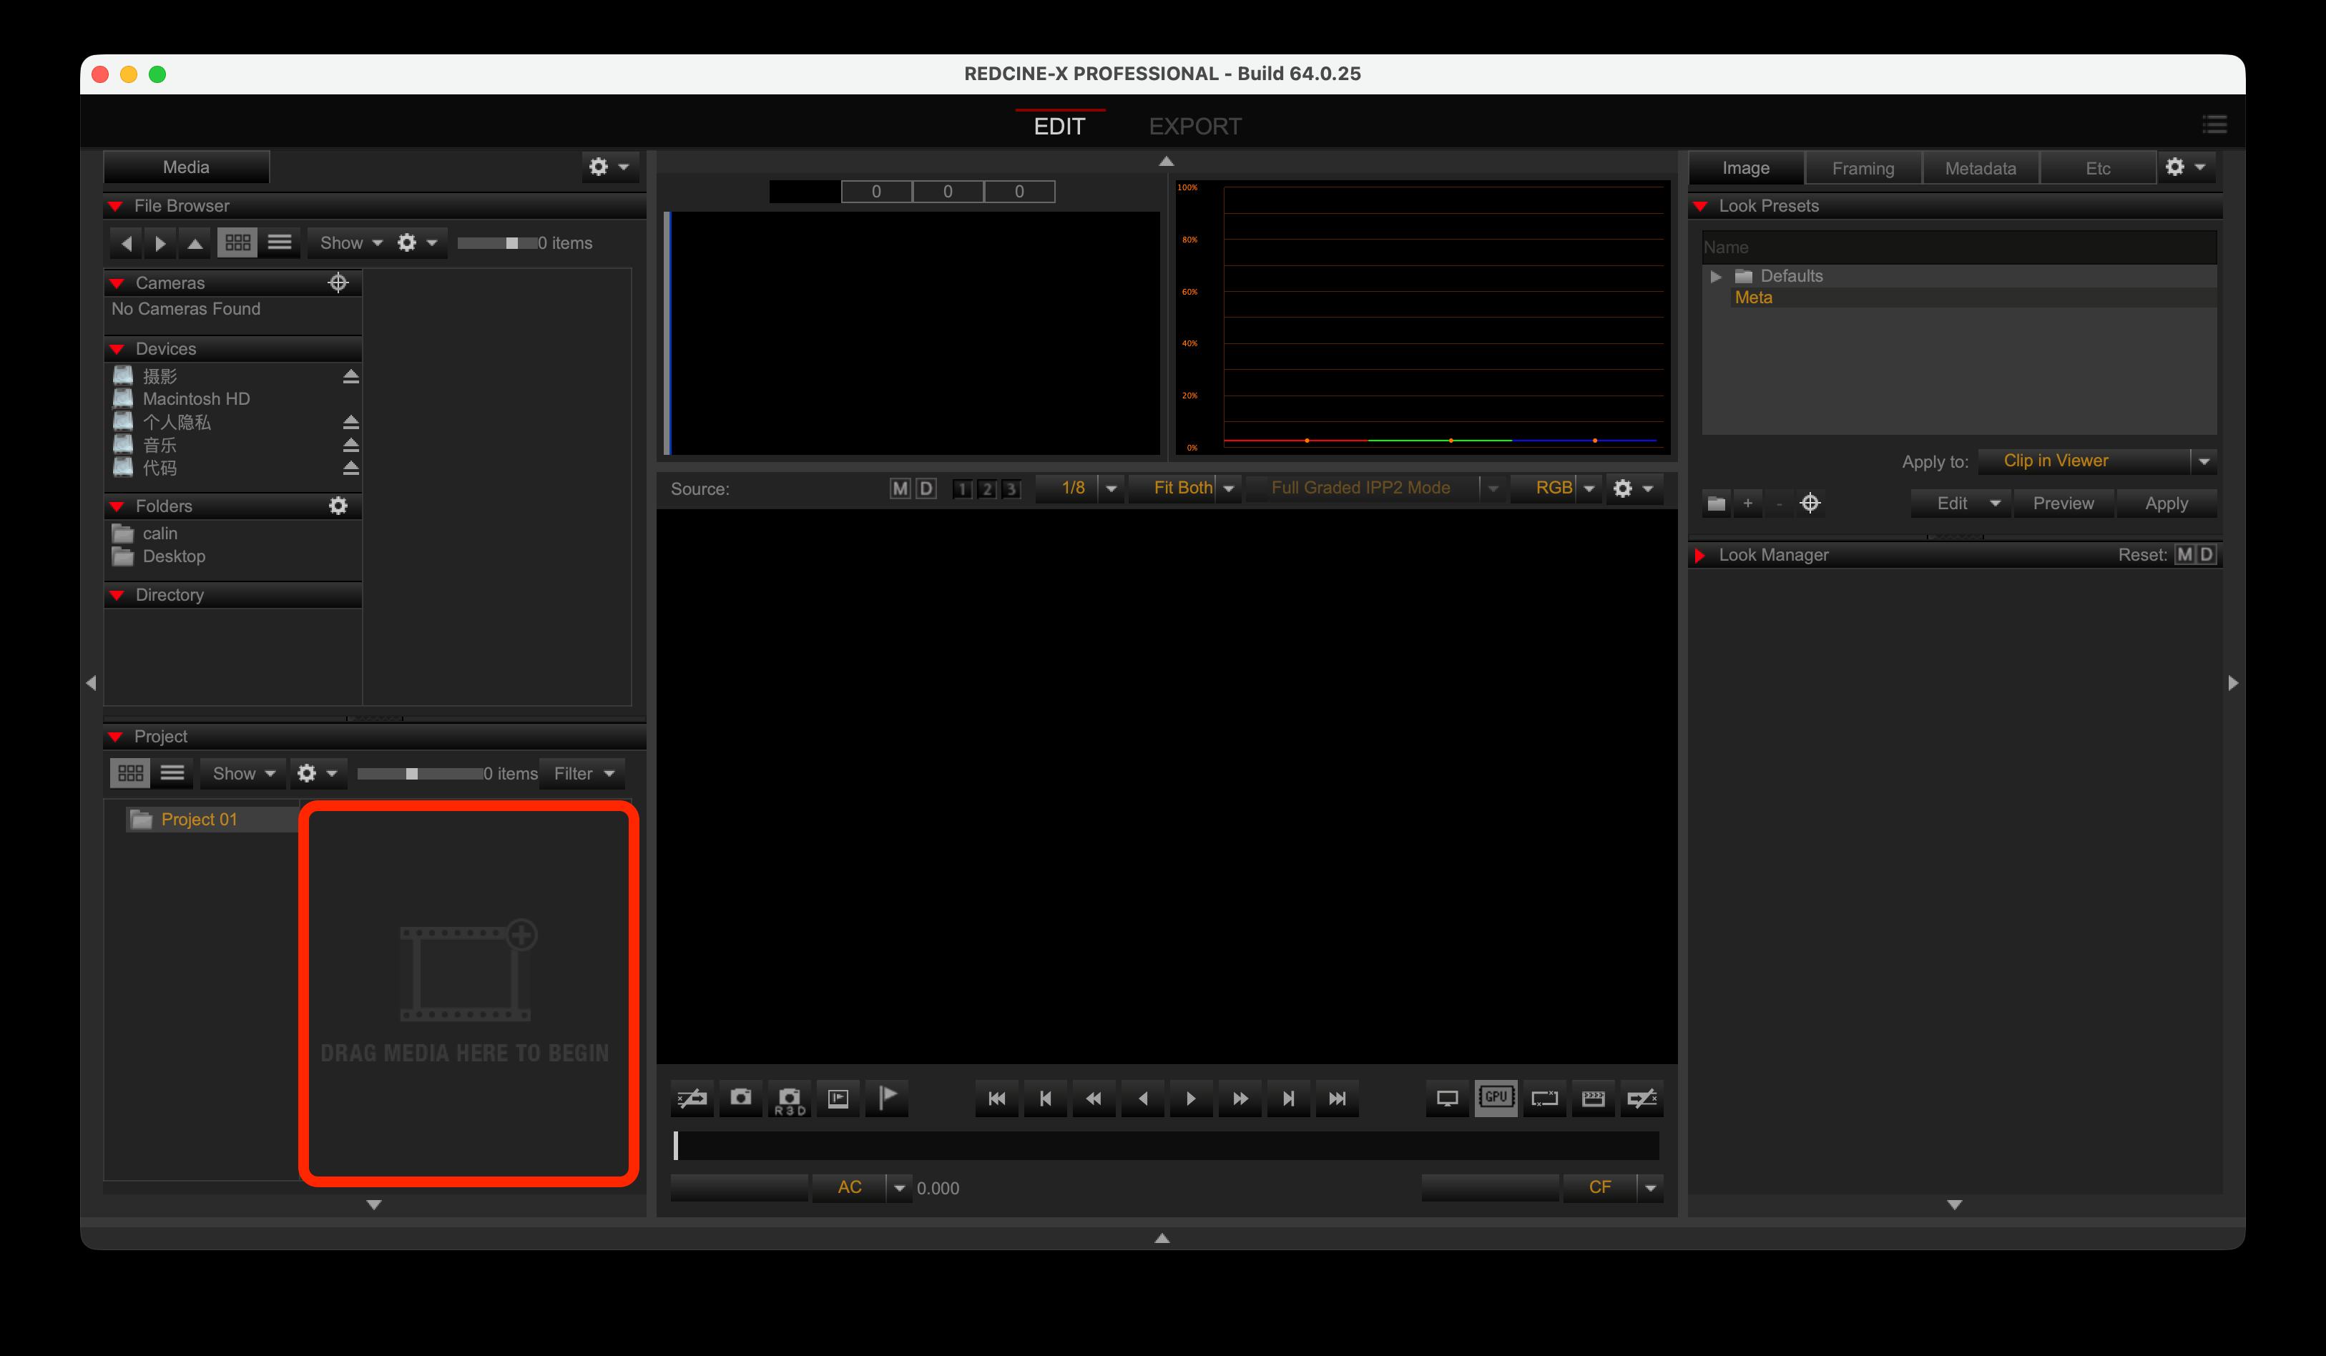Image resolution: width=2326 pixels, height=1356 pixels.
Task: Open the RGB channel dropdown
Action: [1589, 488]
